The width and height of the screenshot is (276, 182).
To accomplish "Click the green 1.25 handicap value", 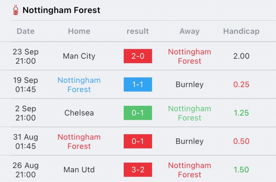I will click(241, 113).
